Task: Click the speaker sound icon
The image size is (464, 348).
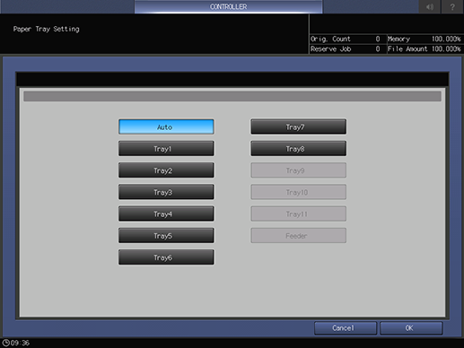Action: pos(430,6)
